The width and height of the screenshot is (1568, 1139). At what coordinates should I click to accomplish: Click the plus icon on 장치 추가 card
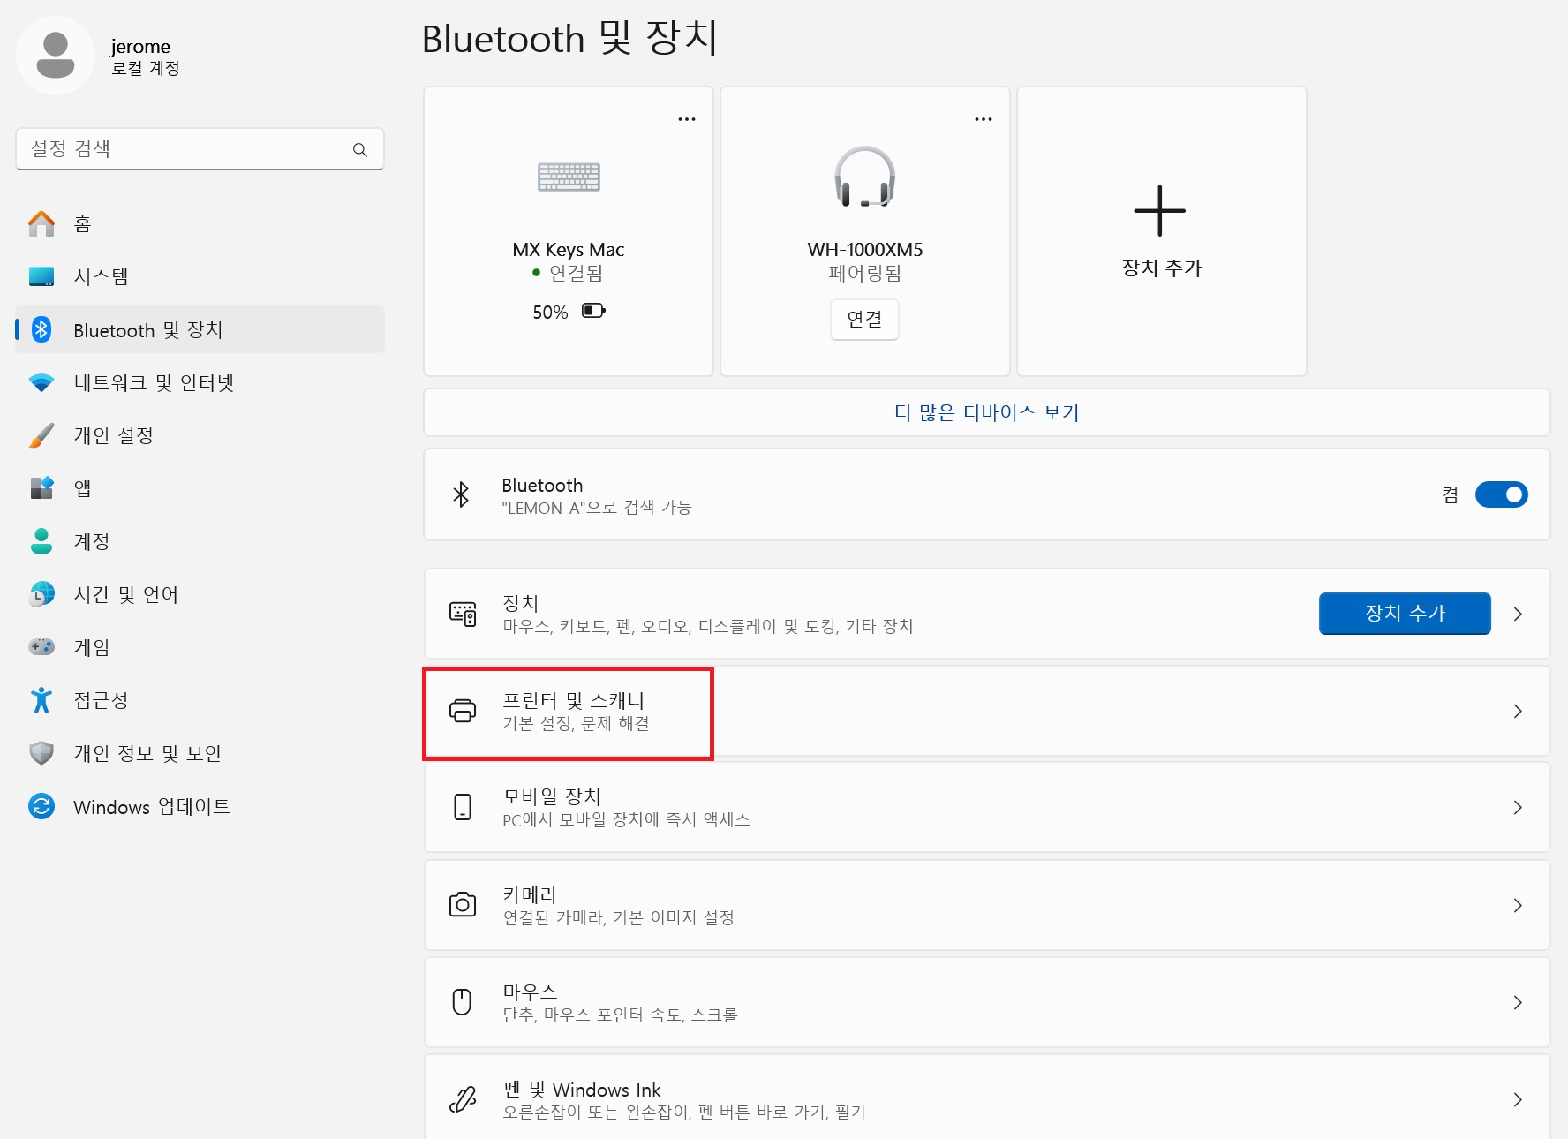[1160, 211]
